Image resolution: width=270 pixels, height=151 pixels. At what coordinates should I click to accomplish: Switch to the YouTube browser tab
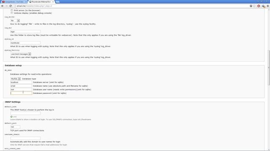pyautogui.click(x=13, y=2)
